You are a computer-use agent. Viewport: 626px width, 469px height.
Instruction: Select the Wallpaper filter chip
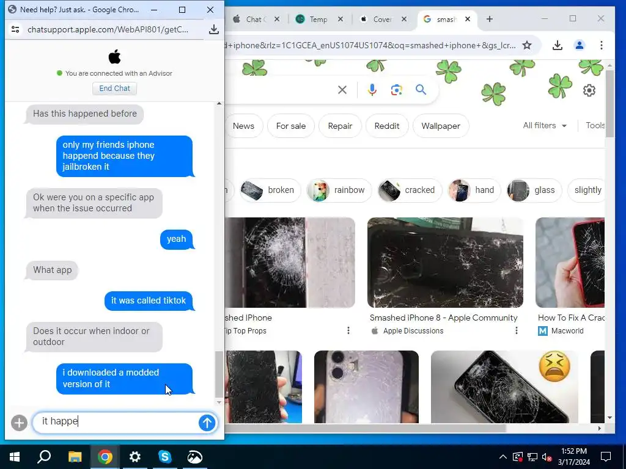click(x=441, y=126)
